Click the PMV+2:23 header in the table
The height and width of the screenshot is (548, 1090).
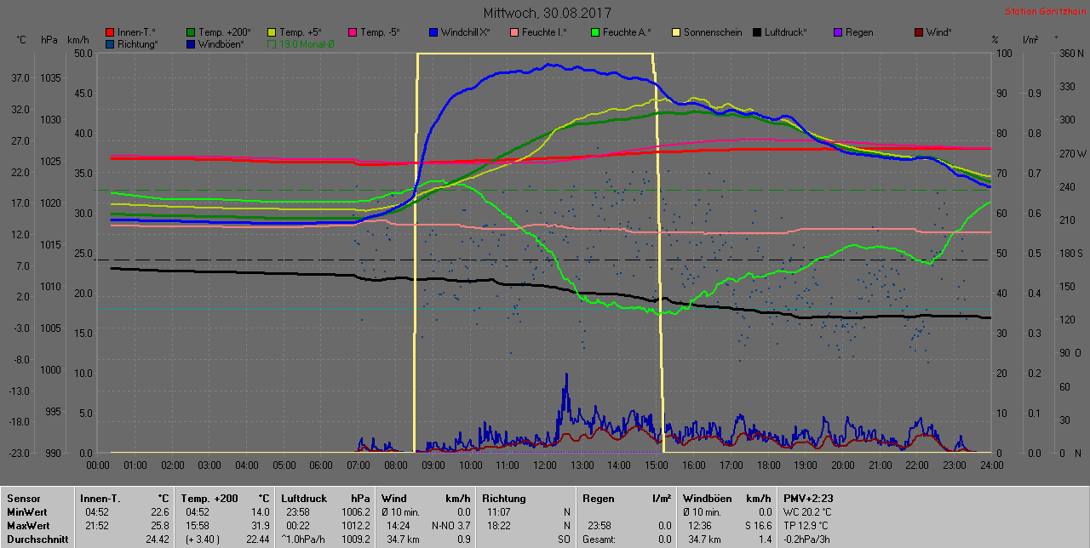(x=806, y=499)
